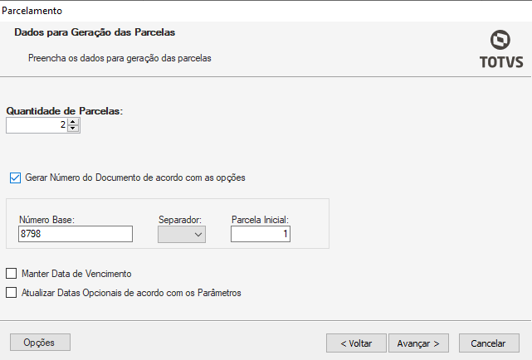
Task: Click the Parcela Inicial label
Action: [260, 219]
